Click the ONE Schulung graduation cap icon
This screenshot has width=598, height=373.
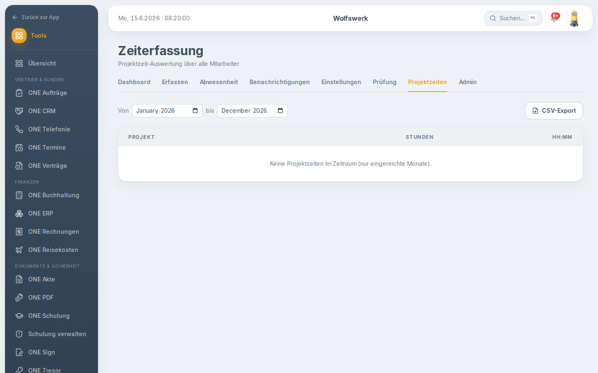[19, 316]
